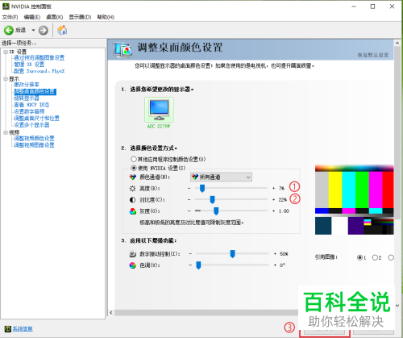Open the back-history dropdown arrow

click(33, 30)
